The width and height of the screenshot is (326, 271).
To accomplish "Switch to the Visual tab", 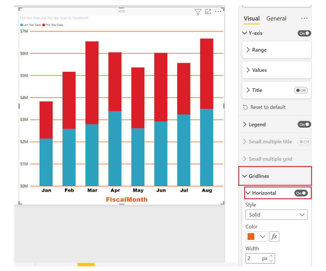I will click(x=252, y=19).
